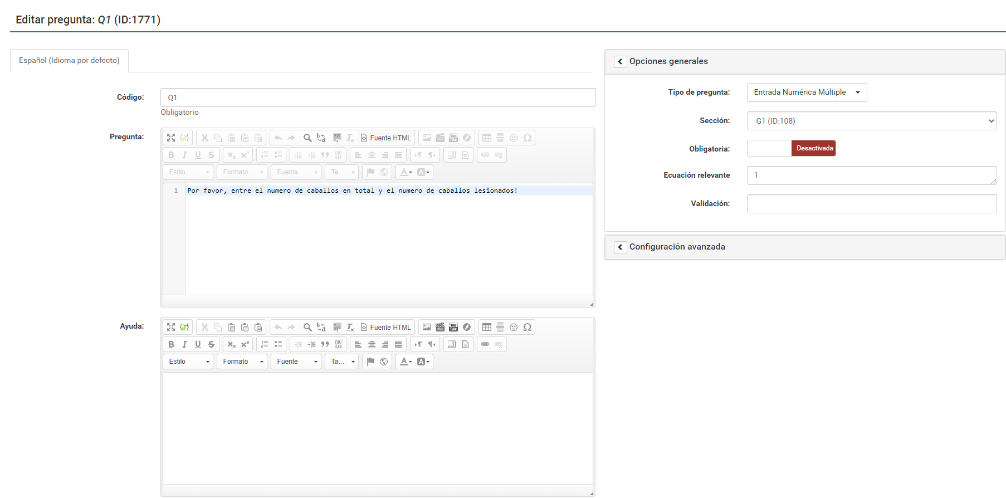
Task: Insert special character (omega) in Ayuda editor
Action: point(527,327)
